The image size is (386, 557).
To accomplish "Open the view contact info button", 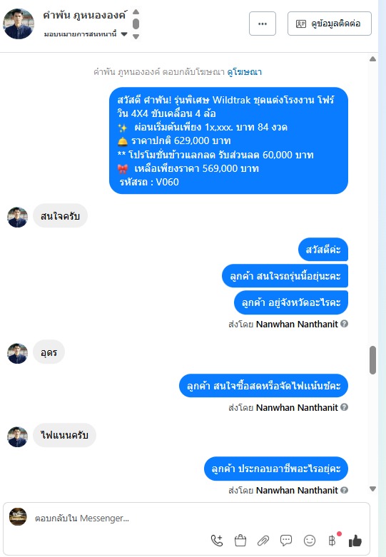I will pyautogui.click(x=330, y=24).
